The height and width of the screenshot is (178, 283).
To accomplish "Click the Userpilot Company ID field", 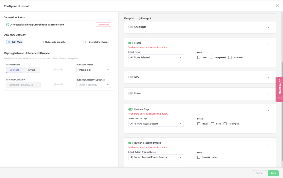I will (x=23, y=85).
